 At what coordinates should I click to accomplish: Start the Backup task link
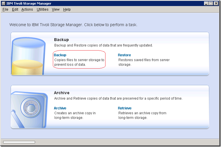coord(60,55)
